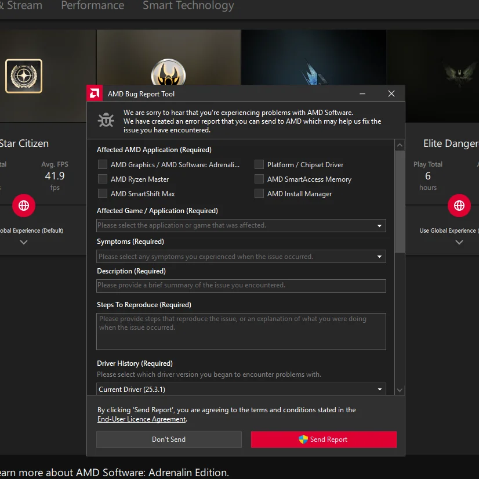Click the Description text field
The width and height of the screenshot is (479, 479).
click(x=241, y=286)
